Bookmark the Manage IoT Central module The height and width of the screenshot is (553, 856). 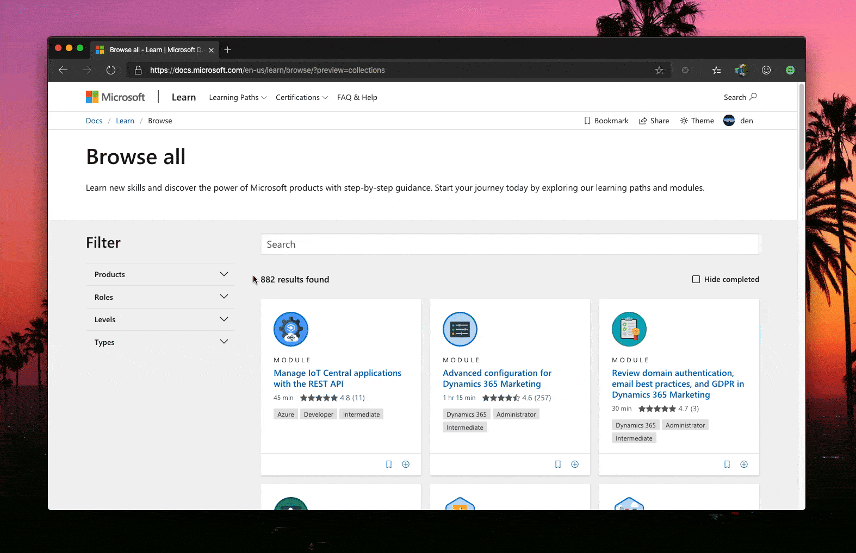click(389, 464)
